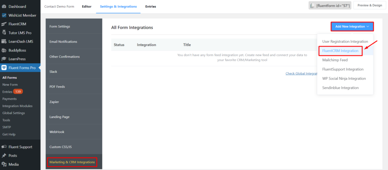The image size is (388, 170).
Task: Click the WishList Member sidebar icon
Action: (x=4, y=15)
